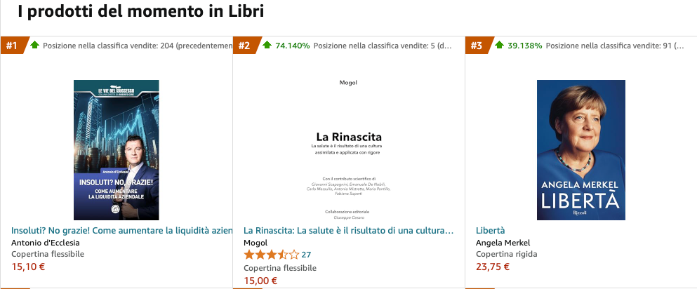Click the #3 rank badge
This screenshot has height=289, width=697.
(476, 46)
